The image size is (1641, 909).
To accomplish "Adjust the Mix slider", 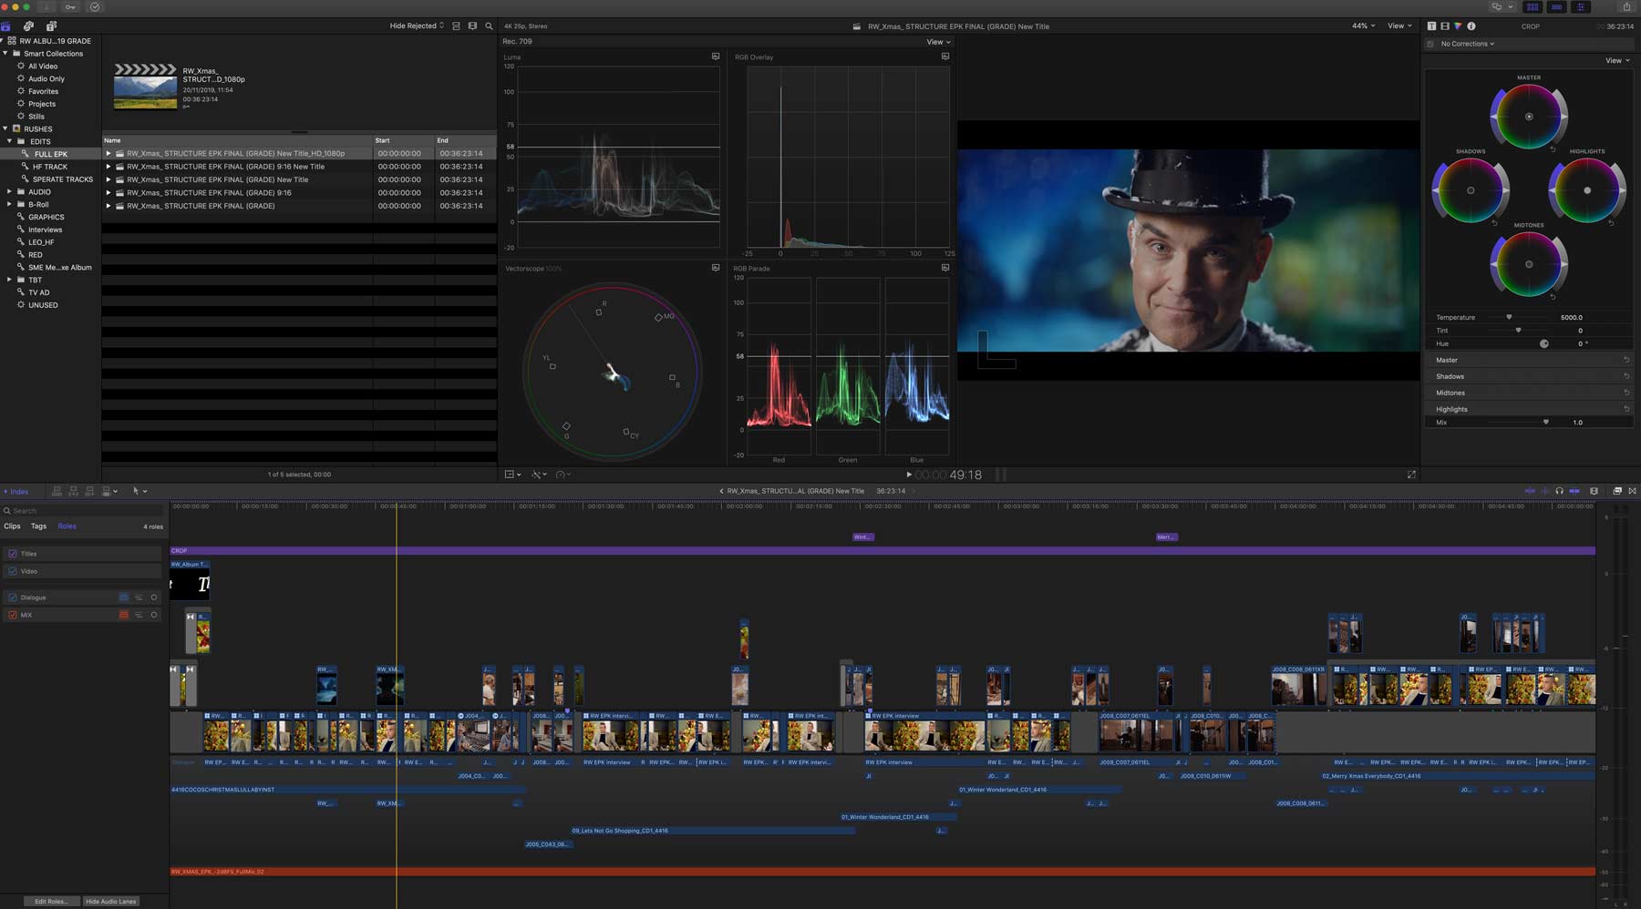I will click(x=1545, y=422).
